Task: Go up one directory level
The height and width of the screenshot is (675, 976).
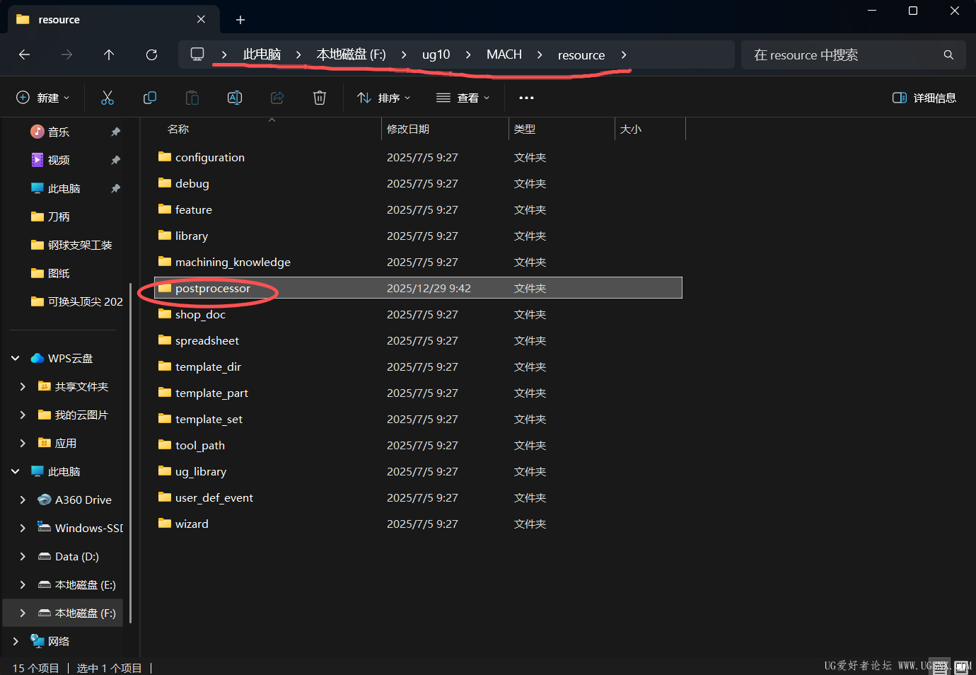Action: coord(109,54)
